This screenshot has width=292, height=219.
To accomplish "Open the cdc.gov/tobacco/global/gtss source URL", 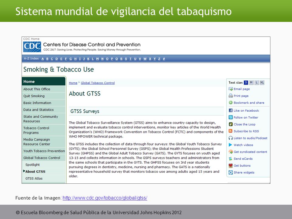I will pyautogui.click(x=105, y=198).
